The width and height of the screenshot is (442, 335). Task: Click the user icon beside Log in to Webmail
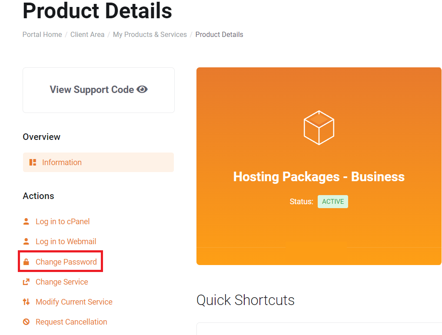coord(26,242)
